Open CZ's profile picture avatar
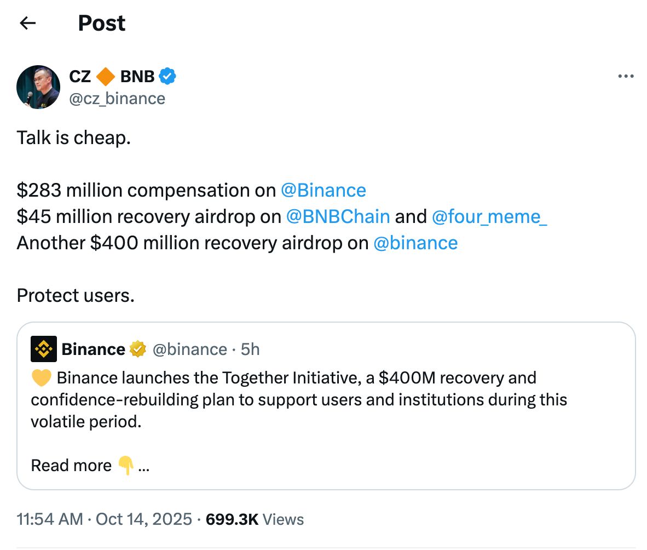The height and width of the screenshot is (550, 647). pos(38,87)
